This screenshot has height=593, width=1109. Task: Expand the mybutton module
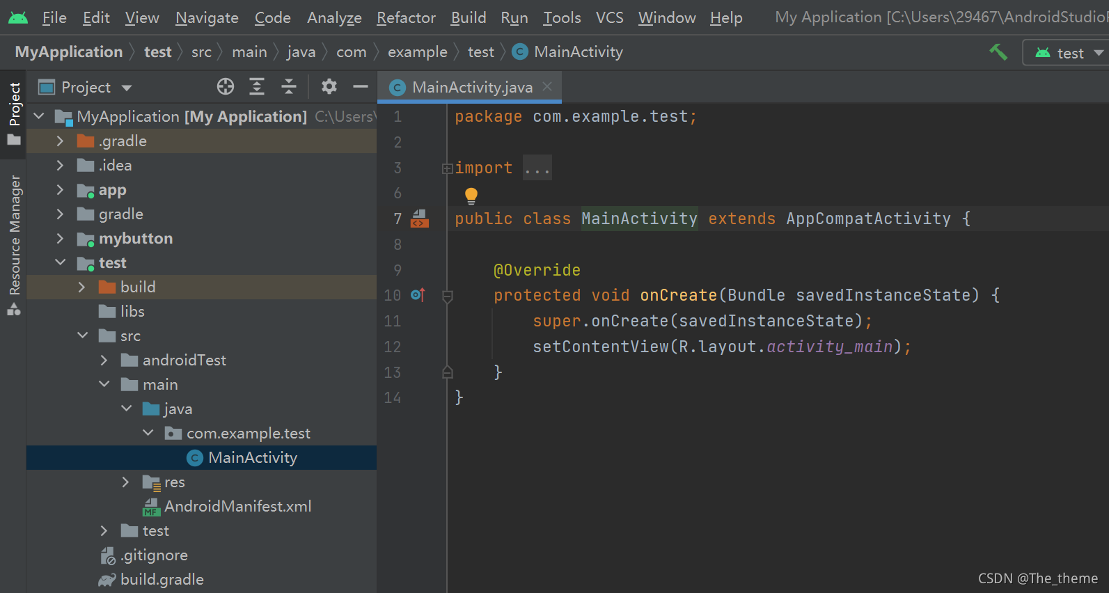(x=61, y=238)
